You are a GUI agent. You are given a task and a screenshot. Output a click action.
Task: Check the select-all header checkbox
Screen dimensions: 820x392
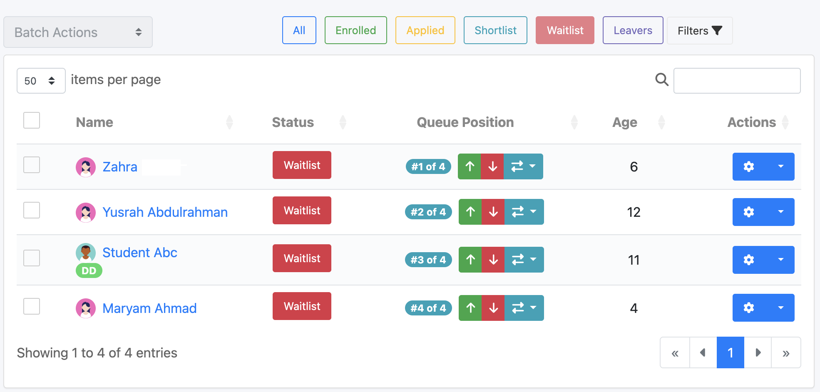(x=32, y=120)
